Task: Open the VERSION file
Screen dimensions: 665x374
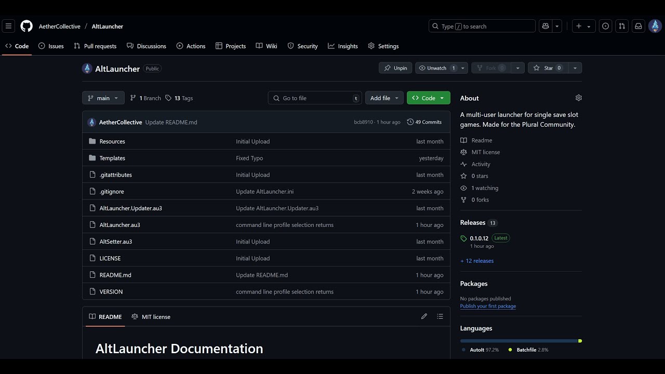Action: point(111,291)
